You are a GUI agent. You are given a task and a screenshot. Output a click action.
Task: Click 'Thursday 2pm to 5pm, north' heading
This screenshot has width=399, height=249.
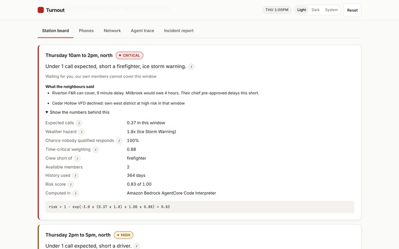(x=78, y=235)
